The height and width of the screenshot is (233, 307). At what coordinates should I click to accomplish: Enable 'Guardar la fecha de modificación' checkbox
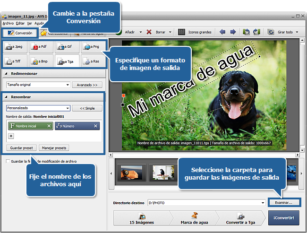click(x=8, y=161)
